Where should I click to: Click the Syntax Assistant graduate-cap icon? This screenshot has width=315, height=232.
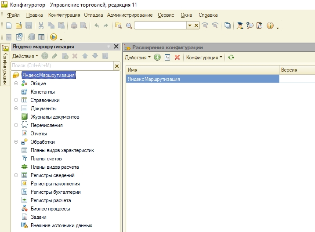(239, 25)
